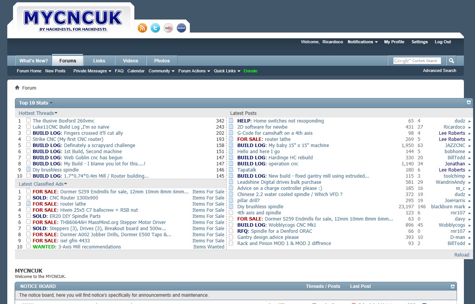
Task: Click last-post arrow on toolchimp row
Action: [470, 177]
